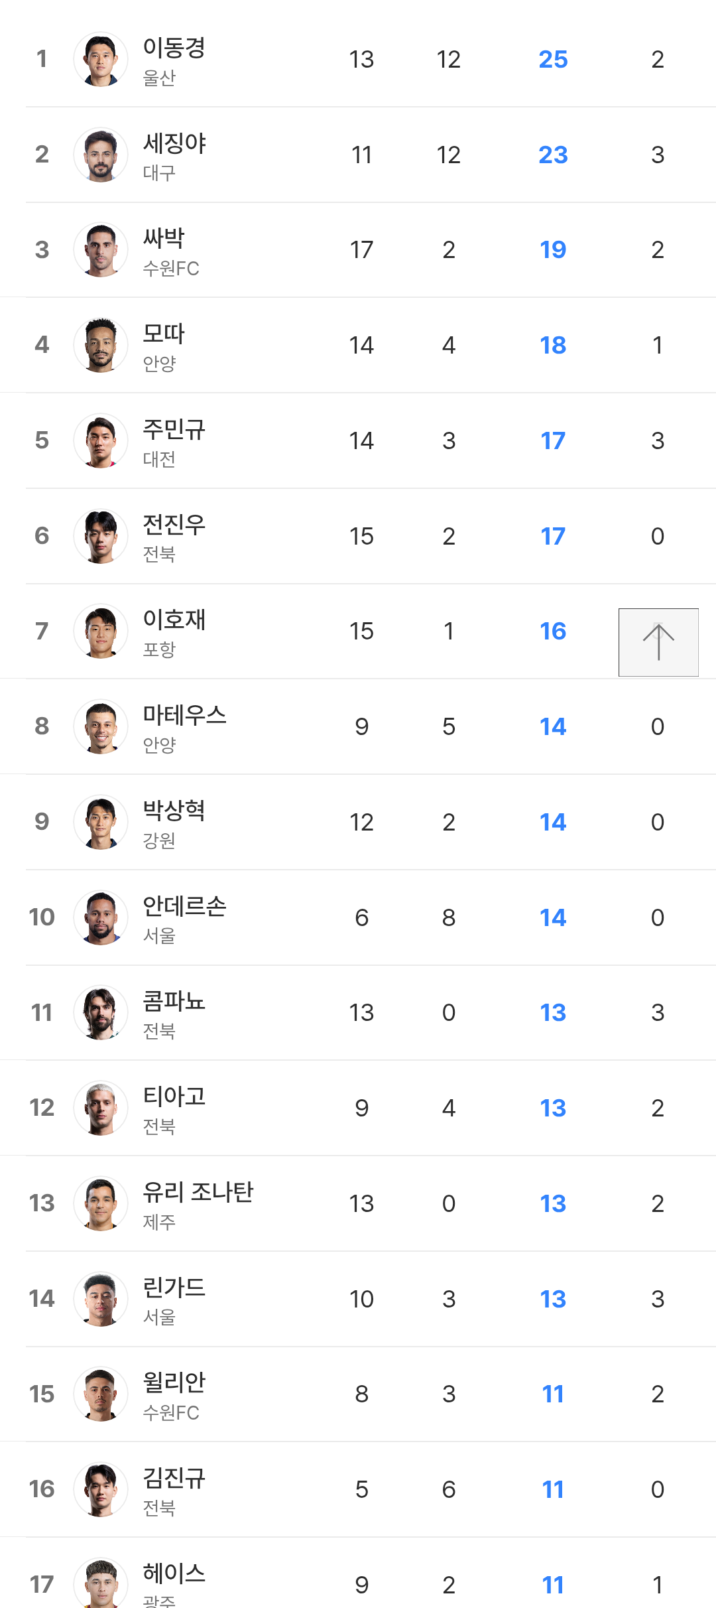Select 안데르손 player name
Image resolution: width=716 pixels, height=1608 pixels.
pos(184,906)
